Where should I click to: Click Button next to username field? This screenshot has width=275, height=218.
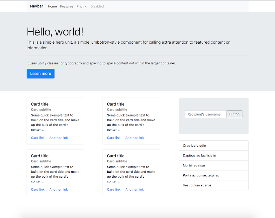coord(234,114)
